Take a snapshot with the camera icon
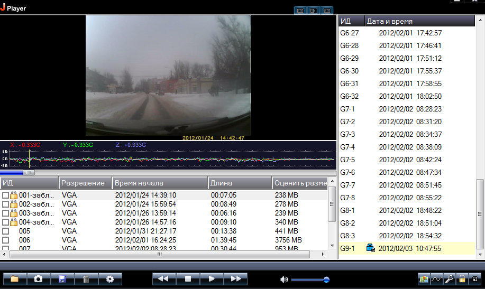This screenshot has width=485, height=289. [39, 279]
